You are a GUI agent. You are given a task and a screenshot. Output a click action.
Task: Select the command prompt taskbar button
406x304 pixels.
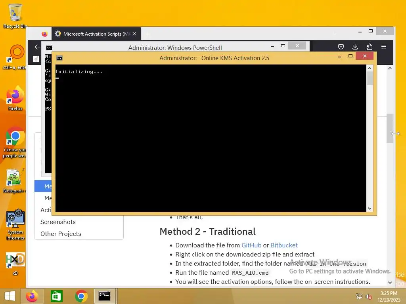(x=105, y=296)
